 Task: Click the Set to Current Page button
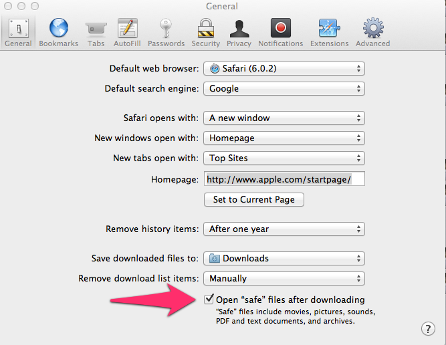coord(253,200)
